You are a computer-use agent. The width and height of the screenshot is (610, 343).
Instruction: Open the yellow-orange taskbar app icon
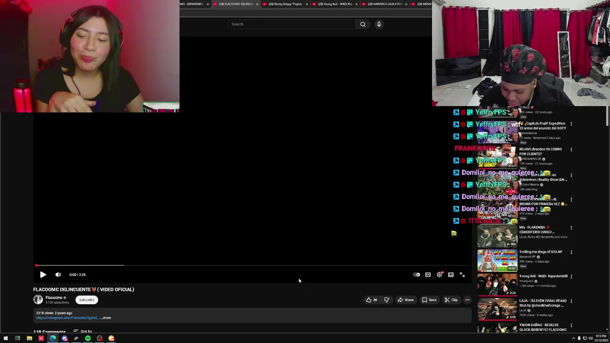pyautogui.click(x=111, y=338)
